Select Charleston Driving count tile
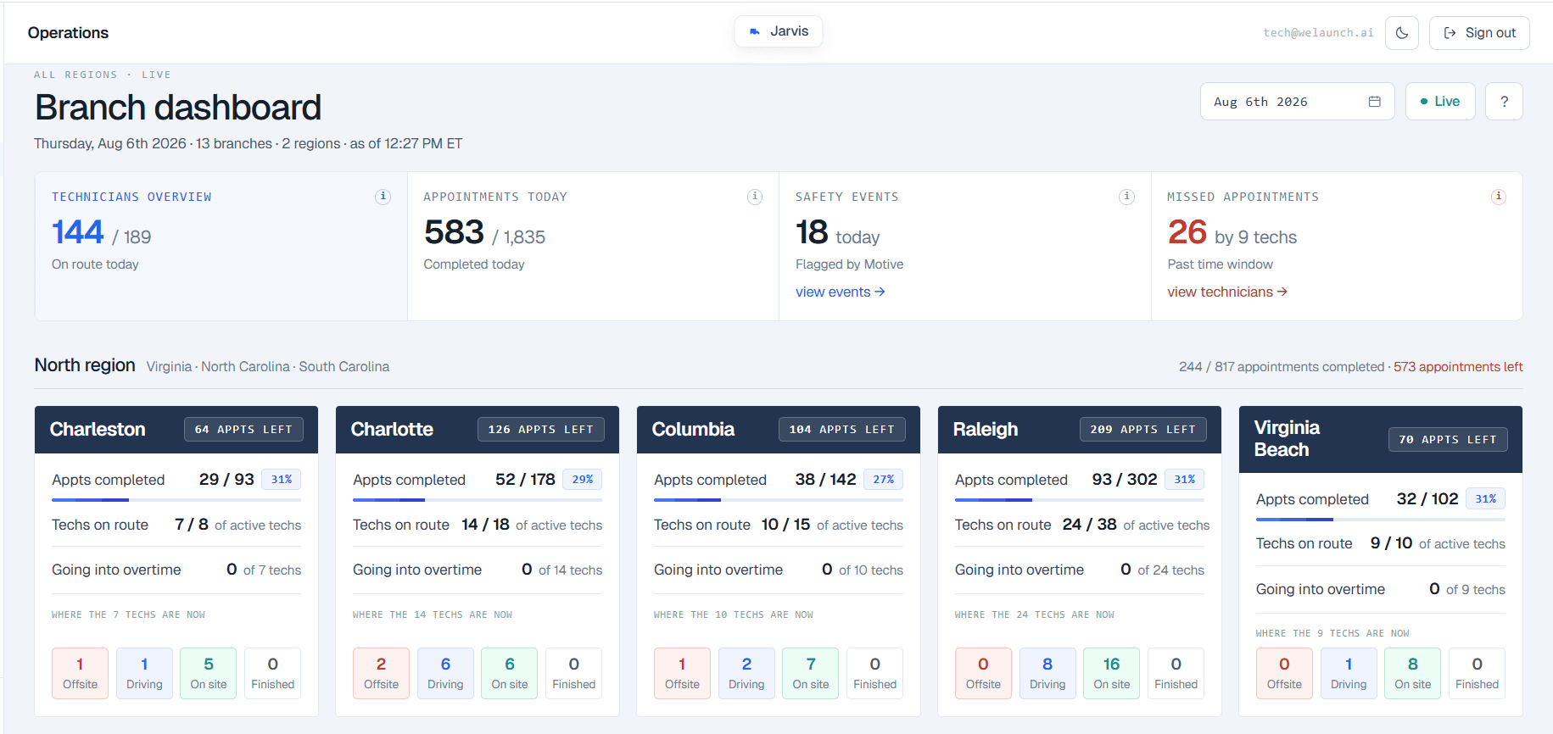This screenshot has height=734, width=1553. (x=144, y=673)
